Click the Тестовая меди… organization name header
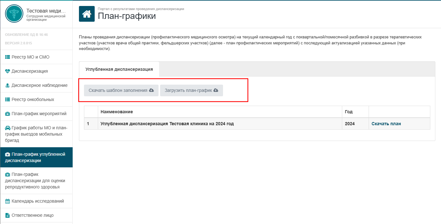 click(46, 11)
